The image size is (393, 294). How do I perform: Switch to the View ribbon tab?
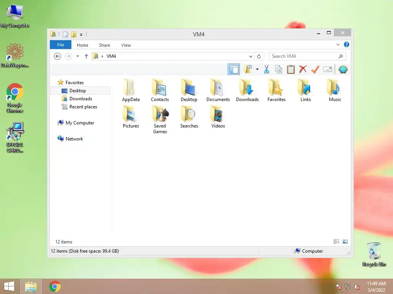click(x=126, y=45)
